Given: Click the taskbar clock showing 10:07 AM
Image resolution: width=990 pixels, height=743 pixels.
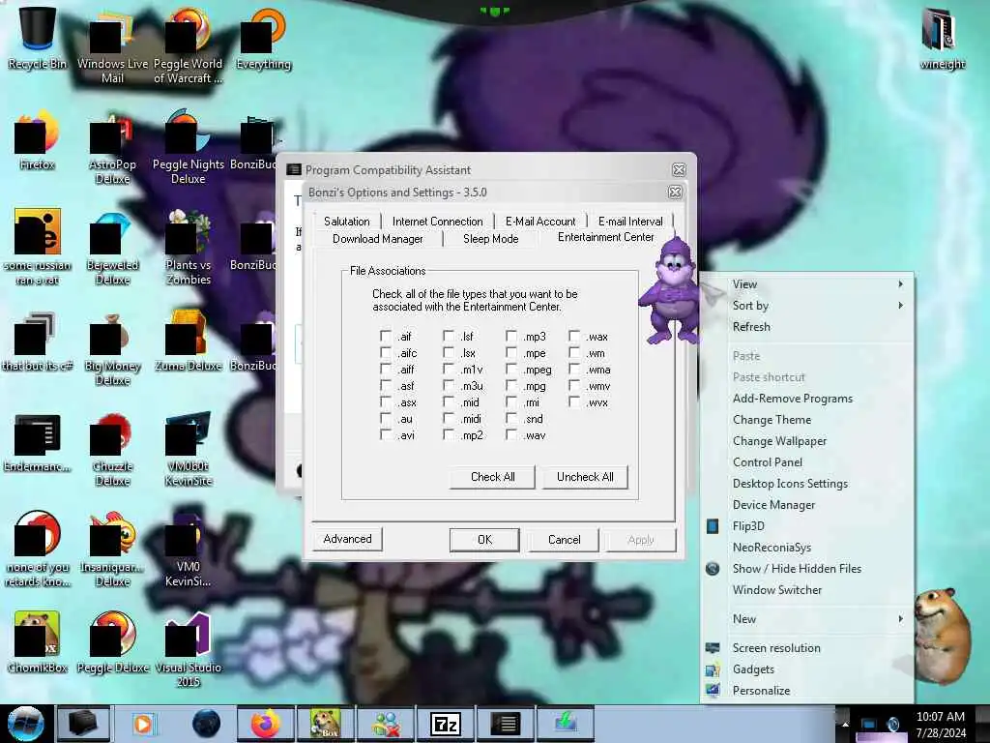Looking at the screenshot, I should click(941, 724).
